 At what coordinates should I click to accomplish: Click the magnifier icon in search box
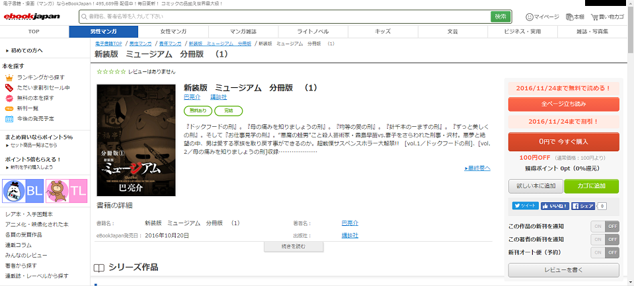tap(84, 17)
